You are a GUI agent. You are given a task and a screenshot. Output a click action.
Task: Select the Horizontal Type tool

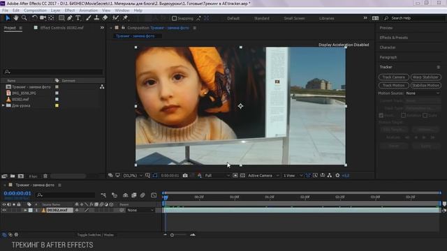click(x=78, y=18)
